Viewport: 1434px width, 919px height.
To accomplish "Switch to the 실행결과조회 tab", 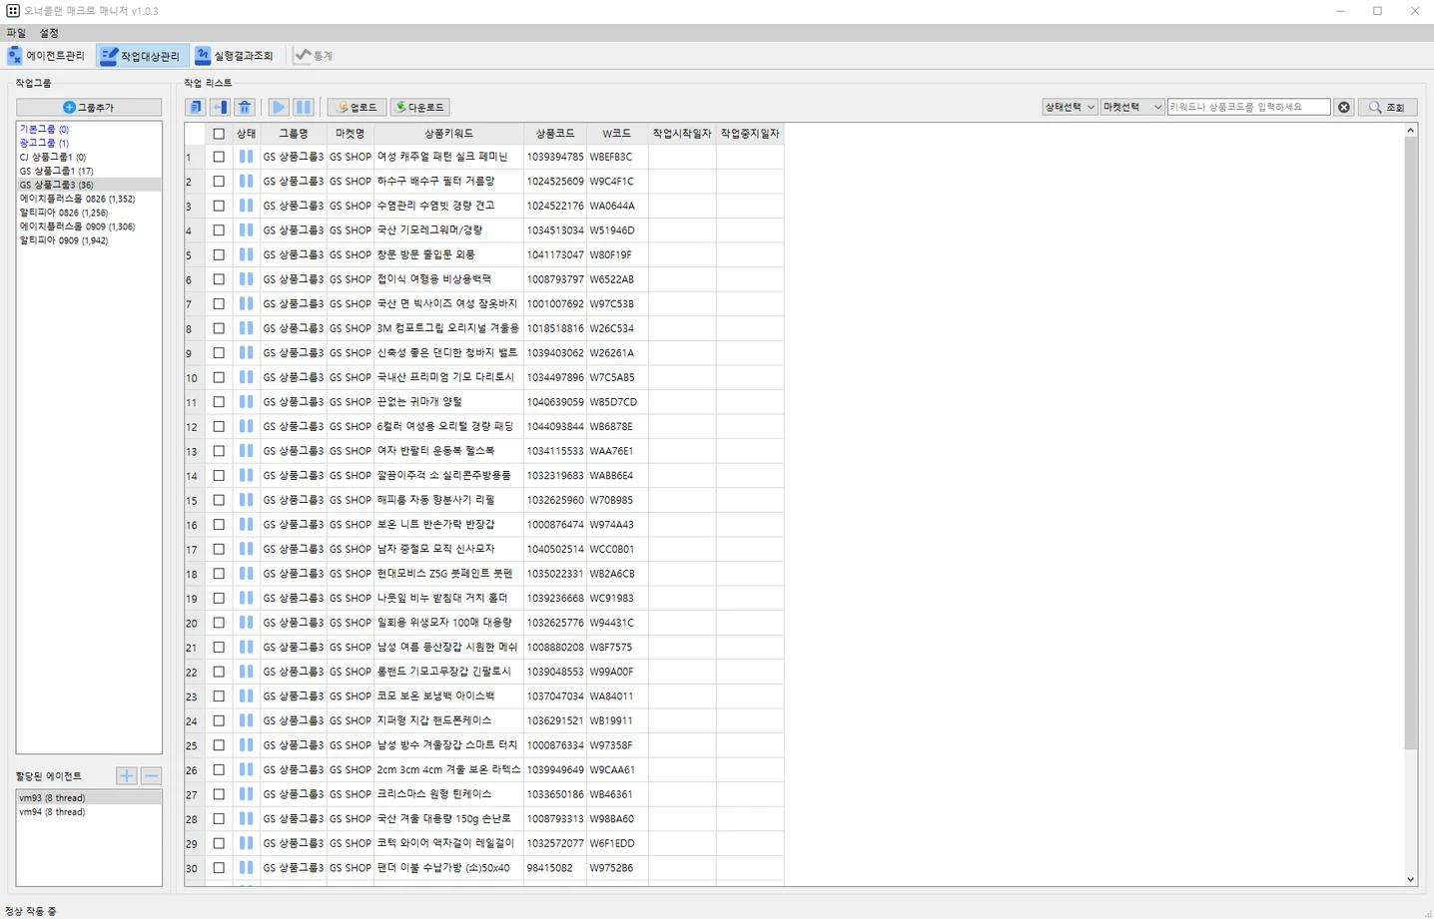I will pos(234,56).
